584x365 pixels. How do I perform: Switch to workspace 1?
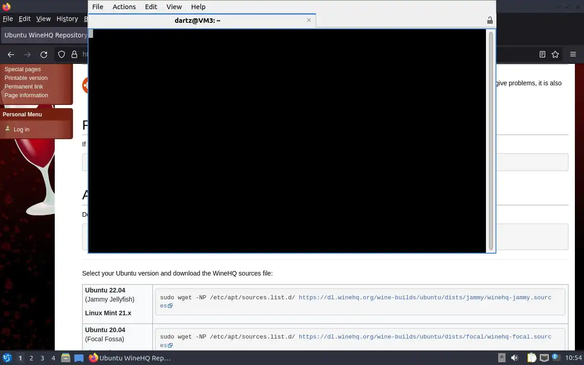coord(20,358)
